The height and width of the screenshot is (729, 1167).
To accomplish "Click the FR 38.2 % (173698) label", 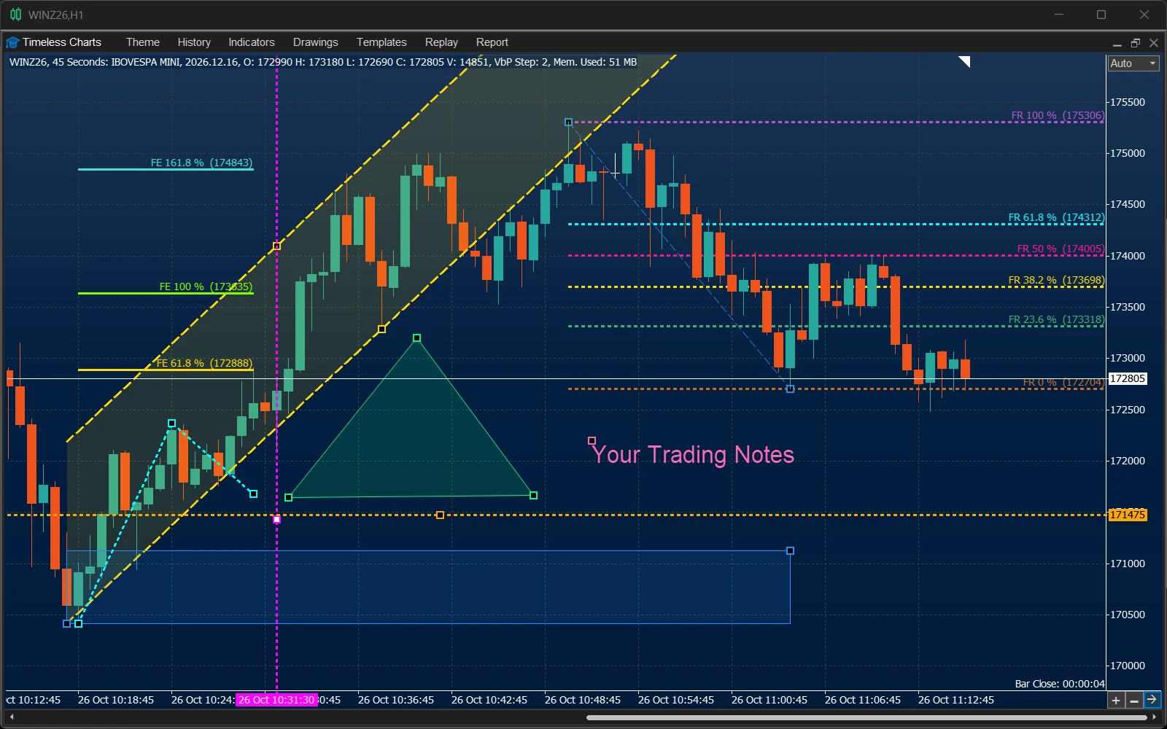I will pyautogui.click(x=1056, y=280).
